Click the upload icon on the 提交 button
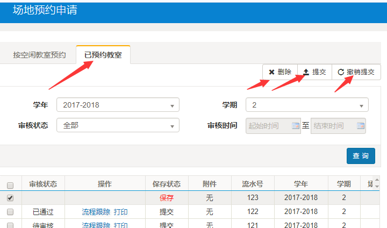The image size is (387, 228). [x=306, y=72]
